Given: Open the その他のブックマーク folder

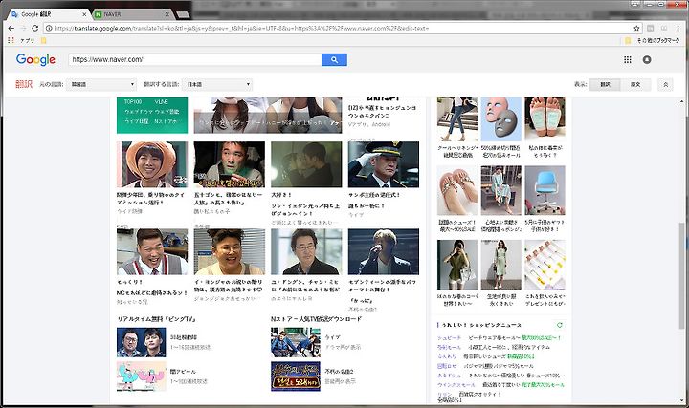Looking at the screenshot, I should point(654,40).
